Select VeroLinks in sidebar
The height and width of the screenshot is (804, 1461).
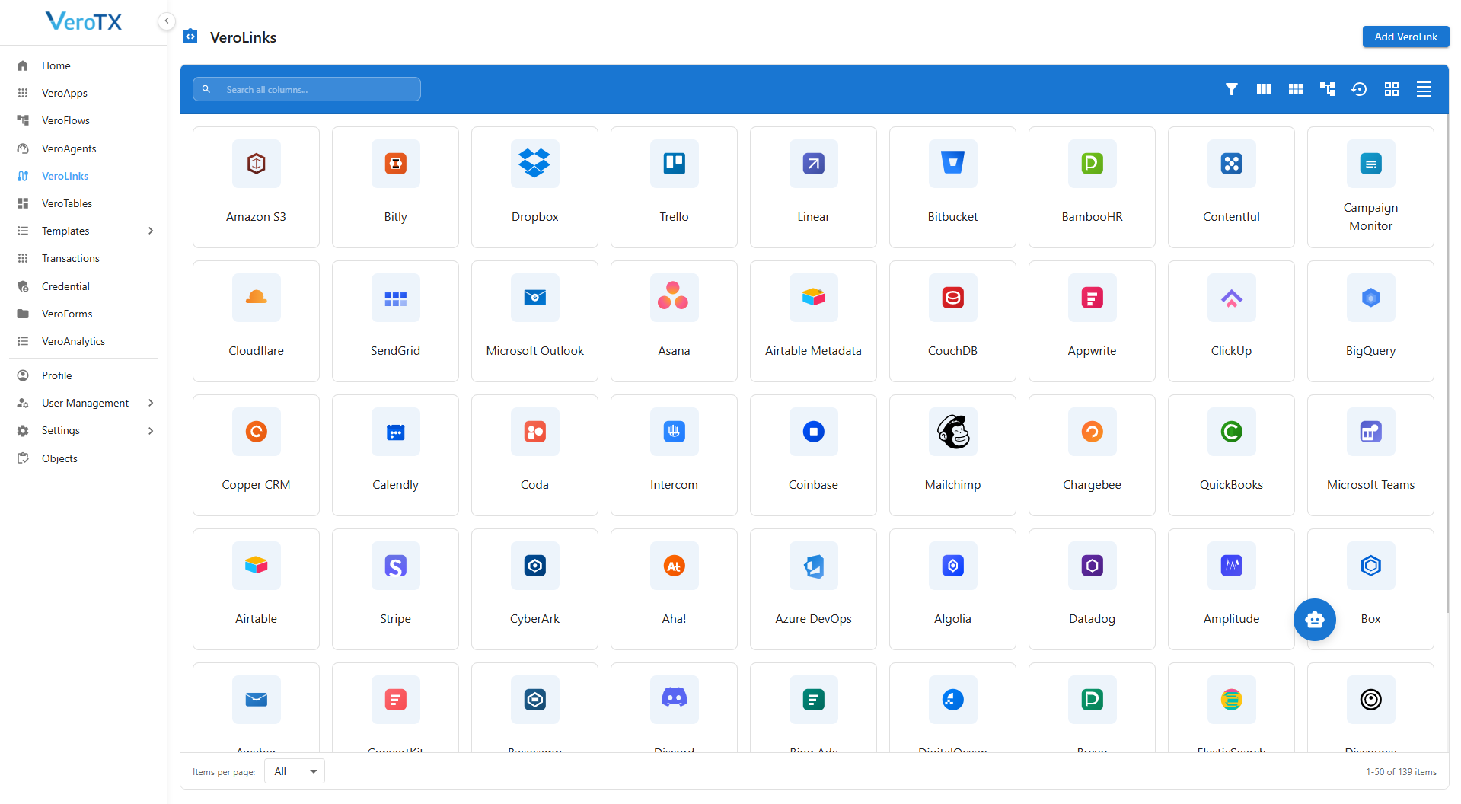pyautogui.click(x=84, y=176)
